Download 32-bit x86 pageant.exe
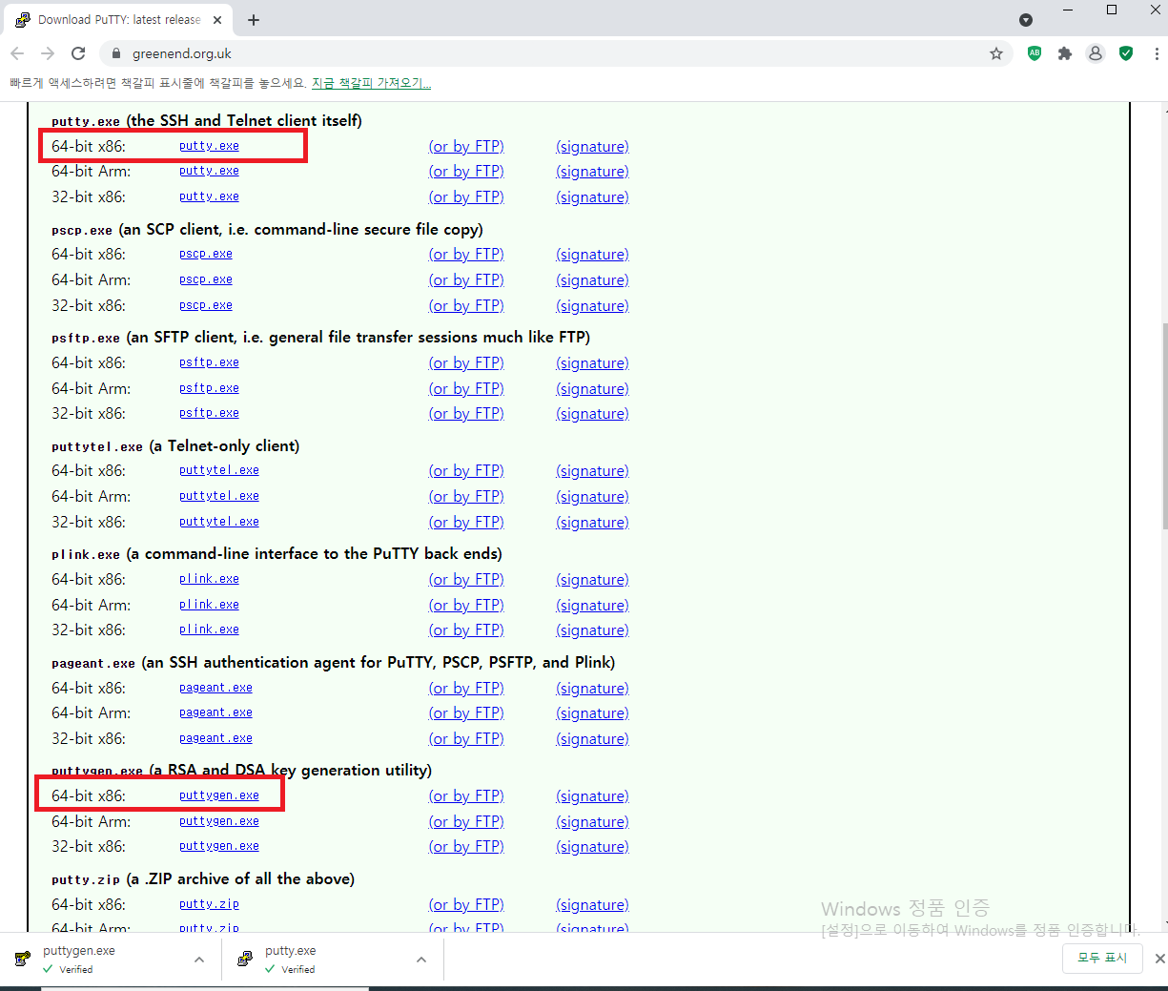 [215, 738]
